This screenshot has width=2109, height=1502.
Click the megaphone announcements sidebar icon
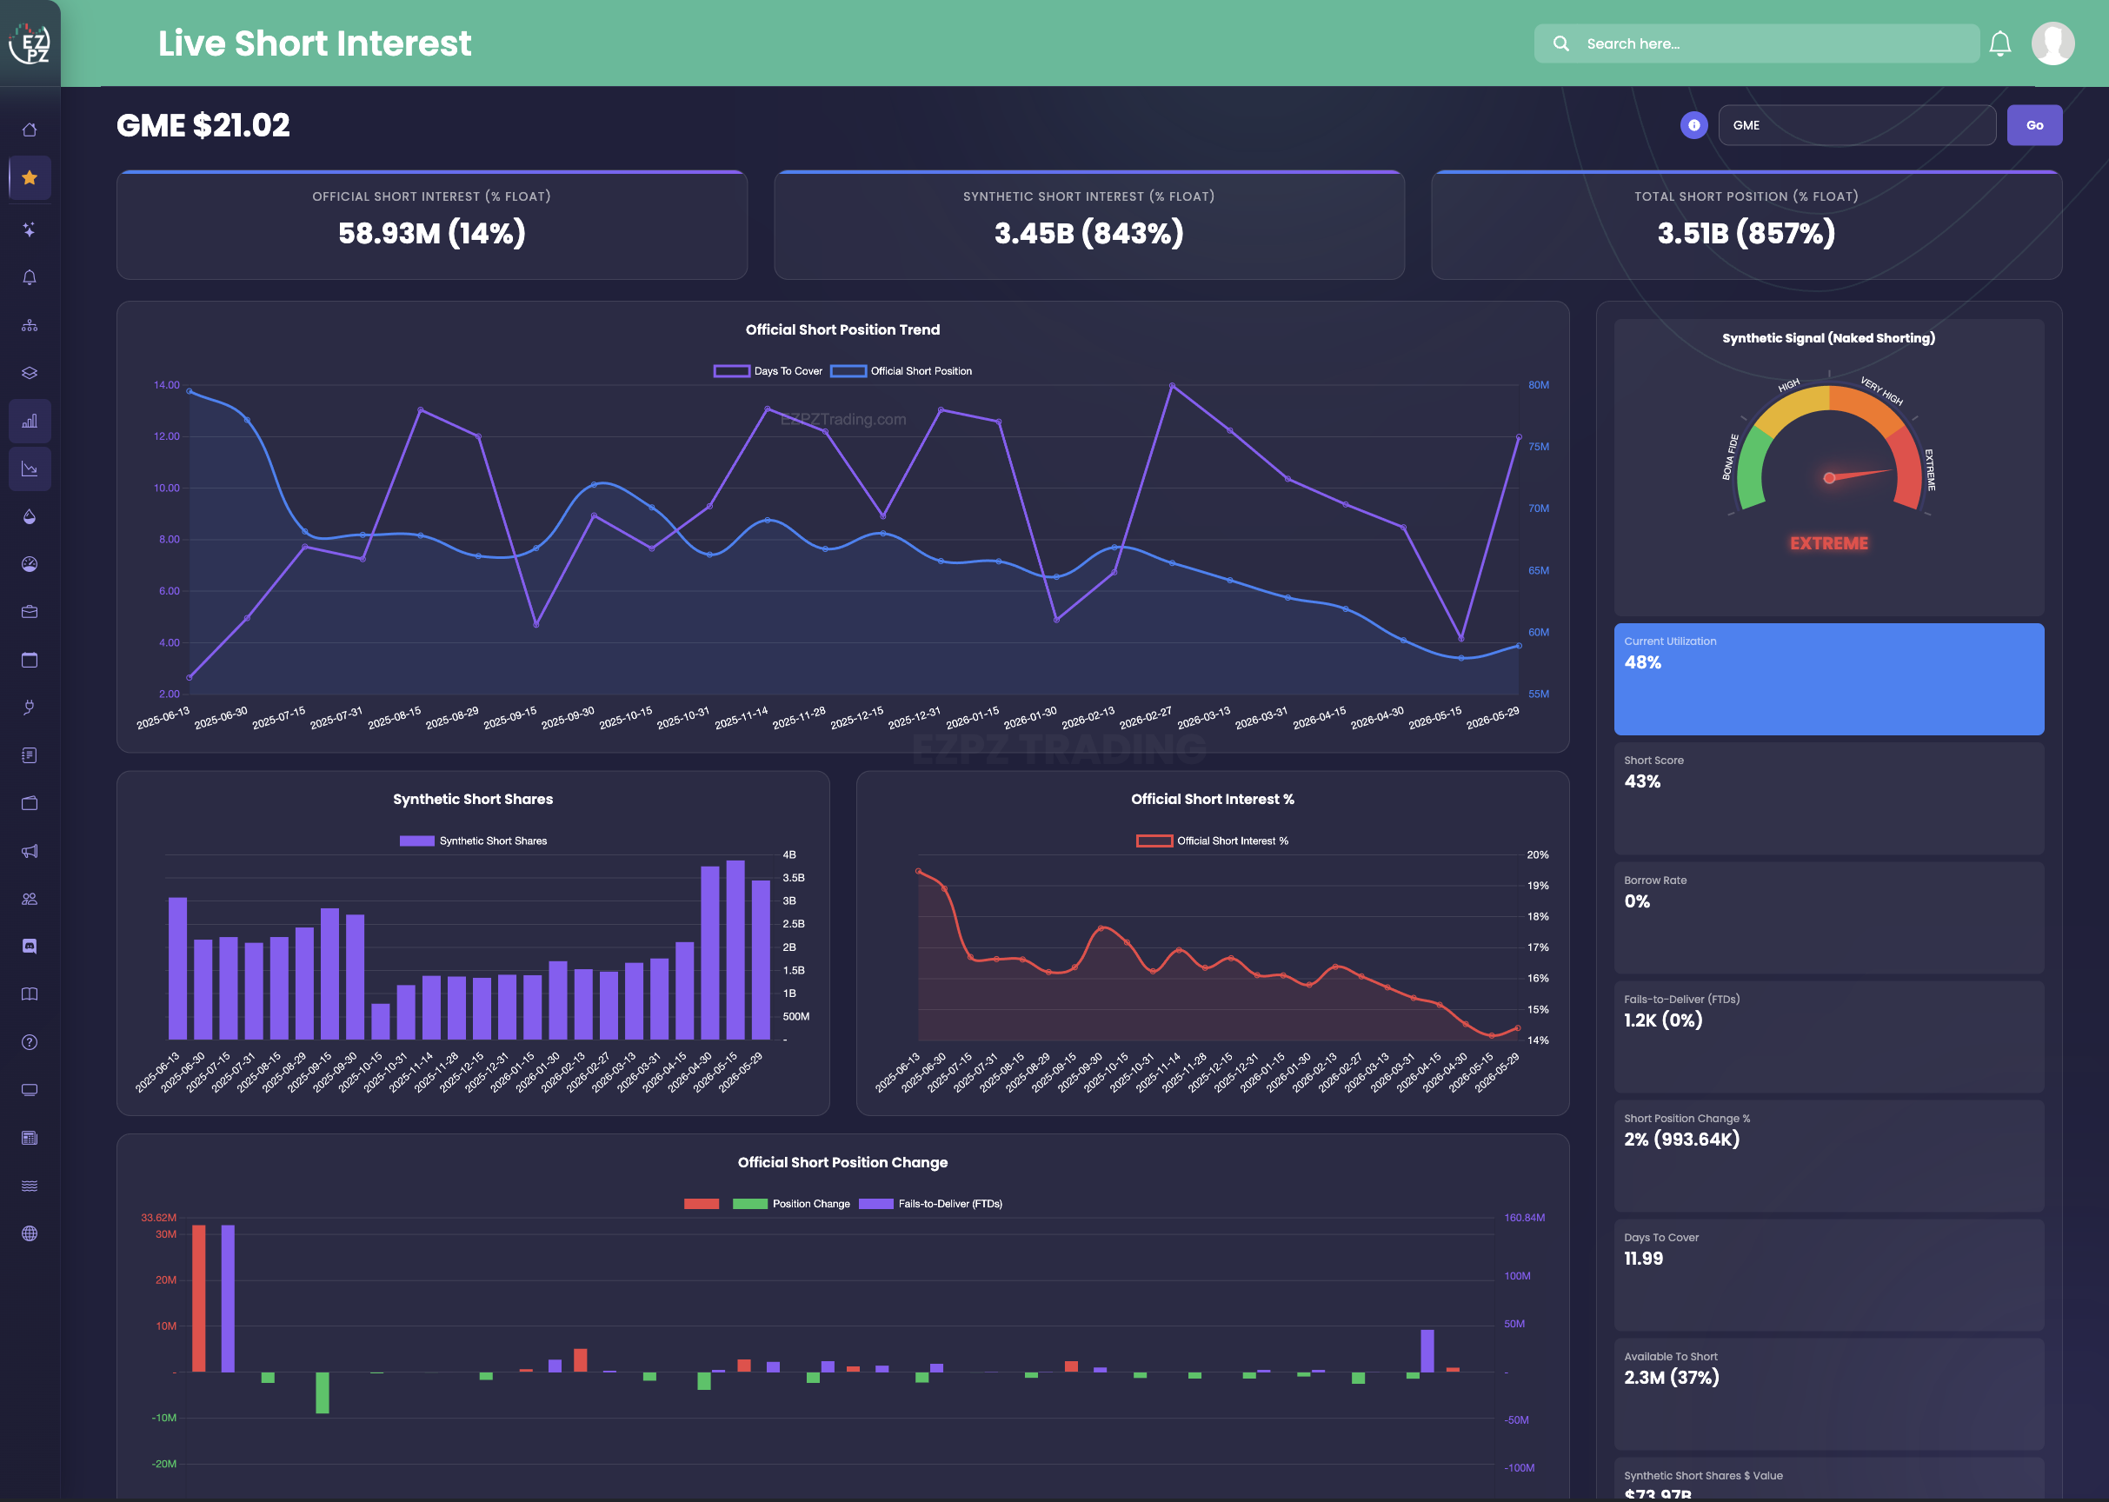point(30,851)
